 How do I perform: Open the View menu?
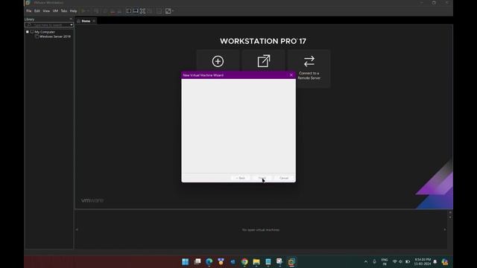coord(46,11)
